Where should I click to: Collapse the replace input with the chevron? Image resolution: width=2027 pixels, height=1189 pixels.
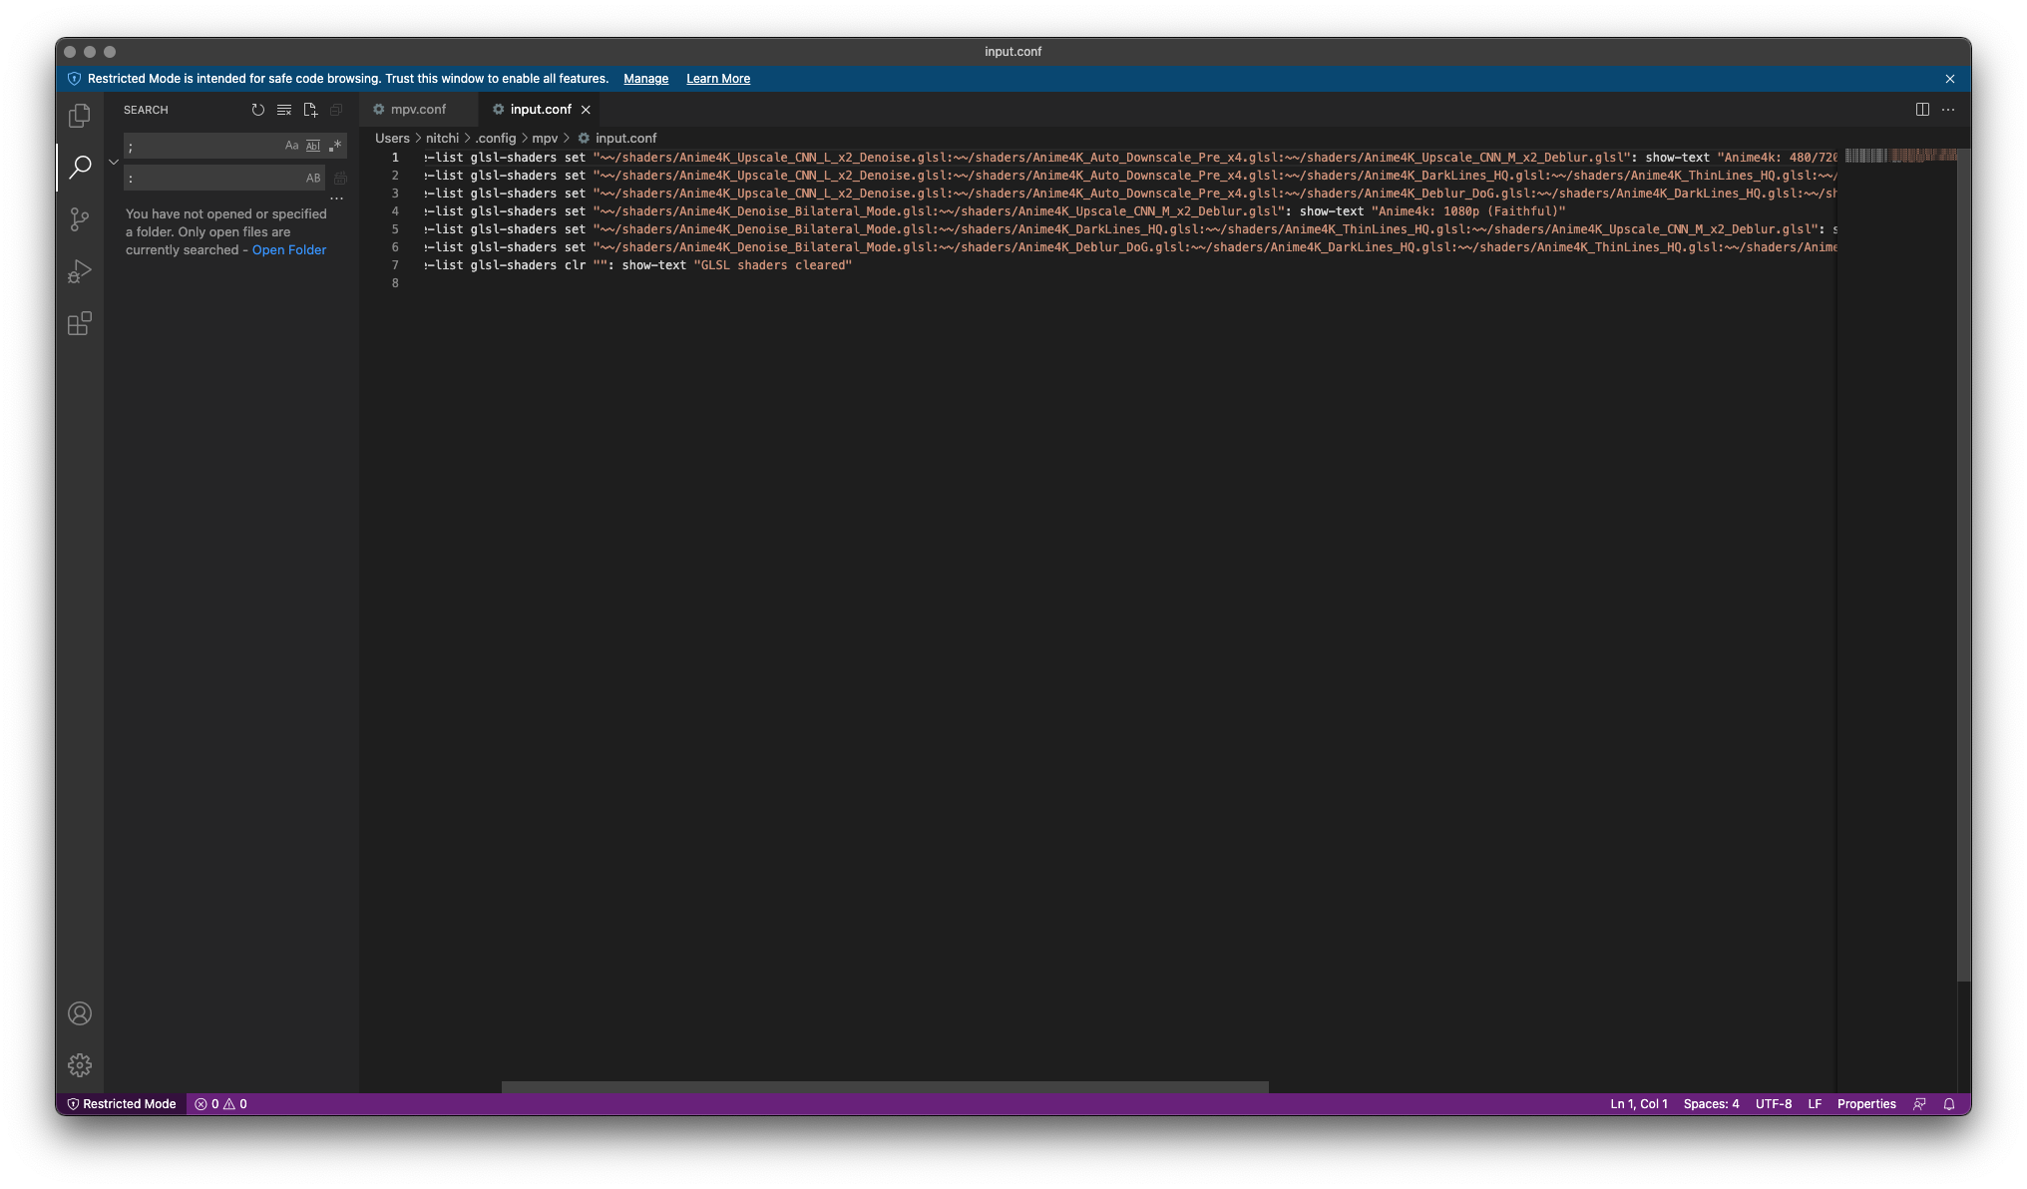pos(114,161)
